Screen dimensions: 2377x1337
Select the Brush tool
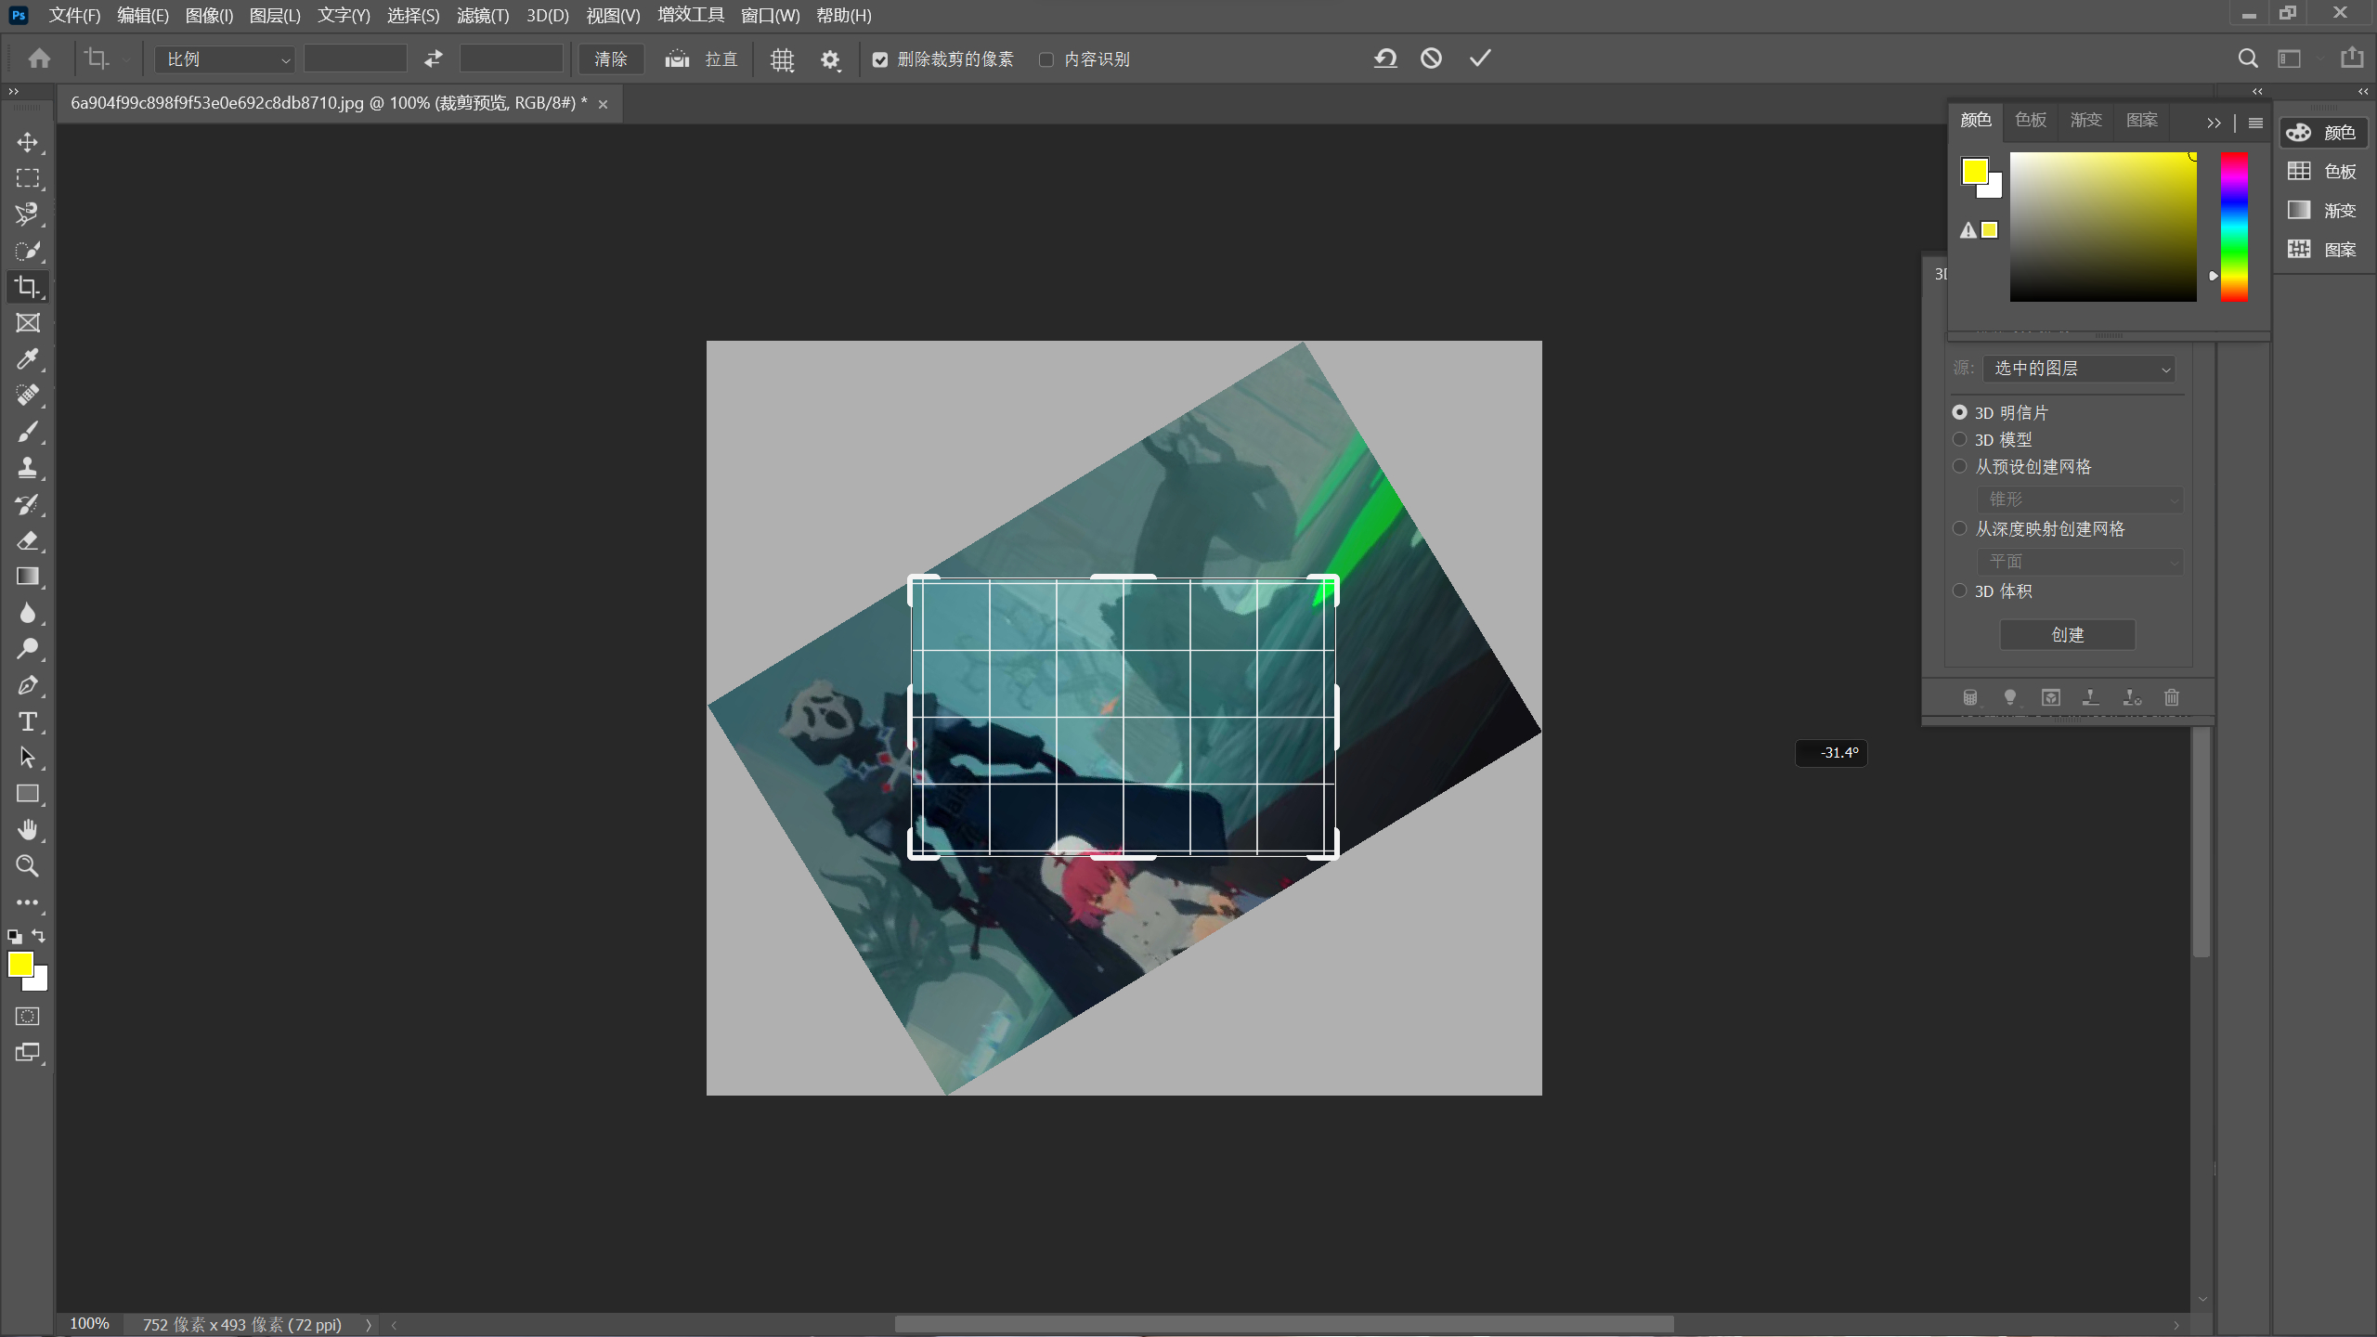pyautogui.click(x=27, y=432)
